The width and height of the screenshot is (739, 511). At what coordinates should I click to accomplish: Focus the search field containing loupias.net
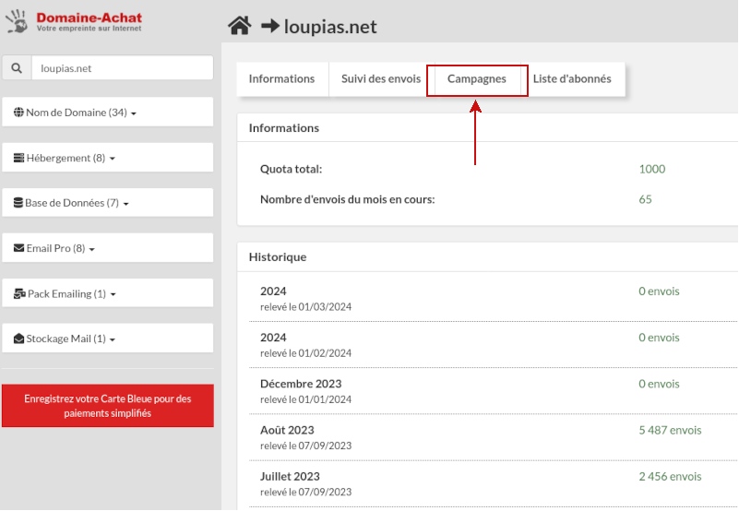tap(123, 68)
